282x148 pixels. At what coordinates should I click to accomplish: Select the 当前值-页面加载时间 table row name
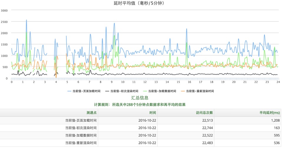click(x=81, y=120)
